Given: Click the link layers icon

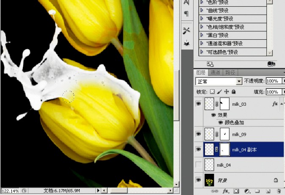Looking at the screenshot, I should (214, 191).
